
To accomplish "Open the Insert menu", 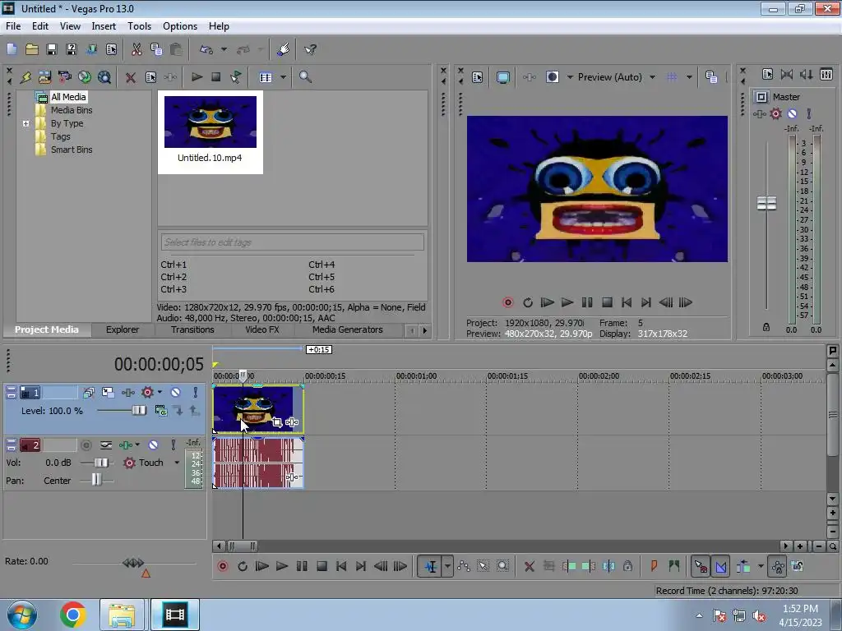I will tap(104, 25).
